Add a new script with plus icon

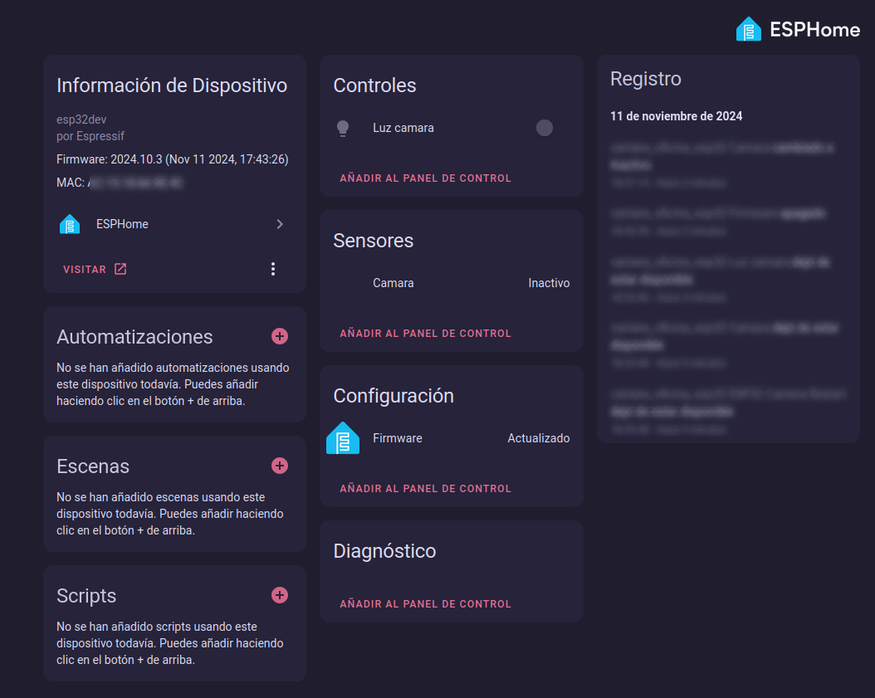coord(280,595)
